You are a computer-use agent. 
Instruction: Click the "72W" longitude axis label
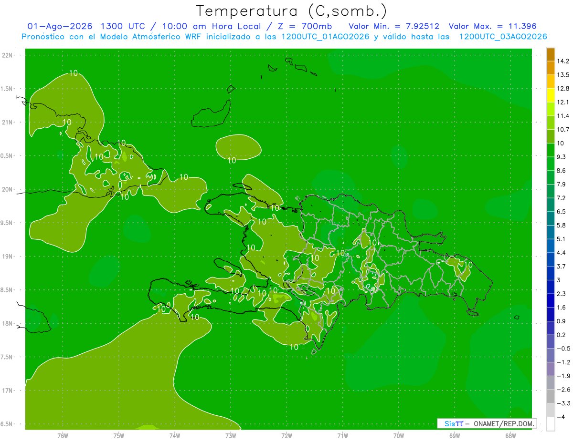tap(286, 435)
